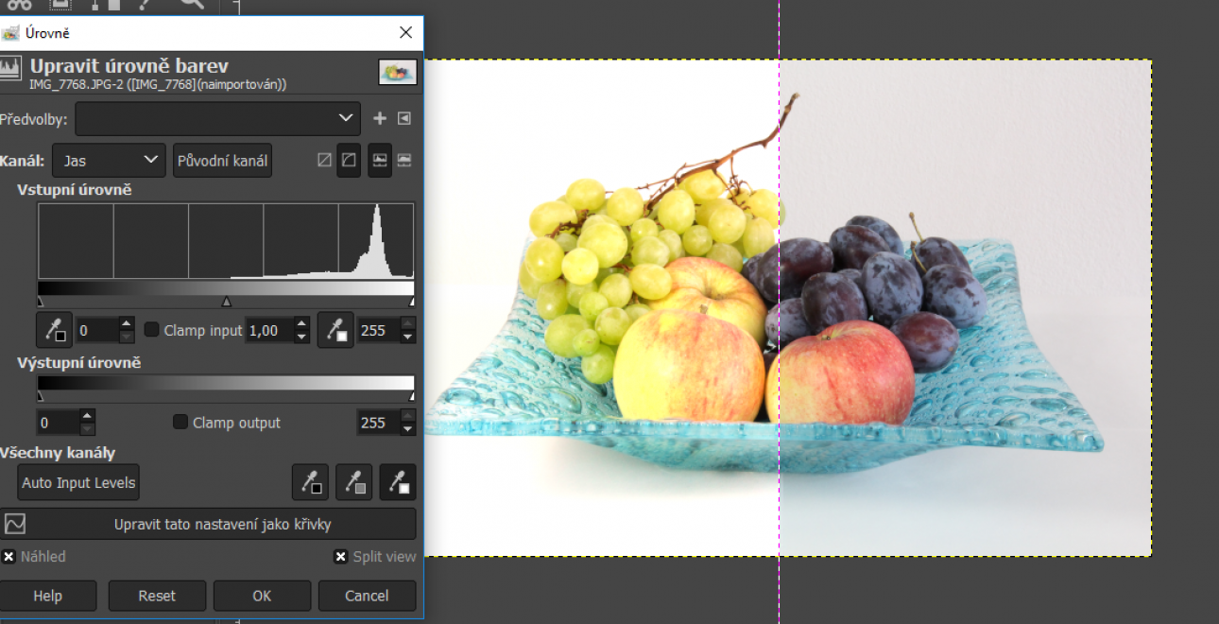The height and width of the screenshot is (624, 1219).
Task: Click the Help button
Action: coord(47,596)
